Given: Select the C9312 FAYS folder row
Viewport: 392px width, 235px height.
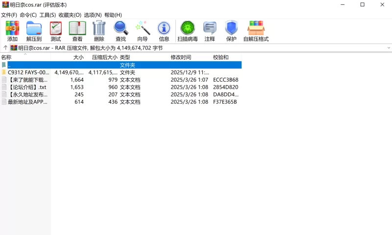Looking at the screenshot, I should pos(28,72).
